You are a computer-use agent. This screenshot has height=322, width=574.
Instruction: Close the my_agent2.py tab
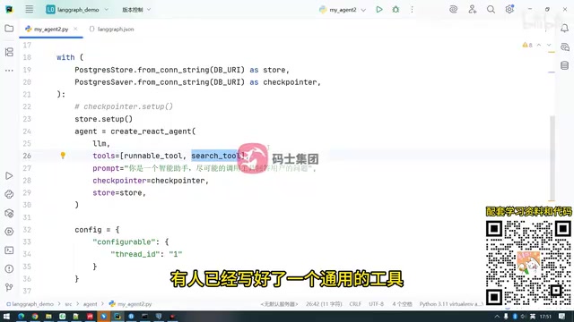click(75, 29)
